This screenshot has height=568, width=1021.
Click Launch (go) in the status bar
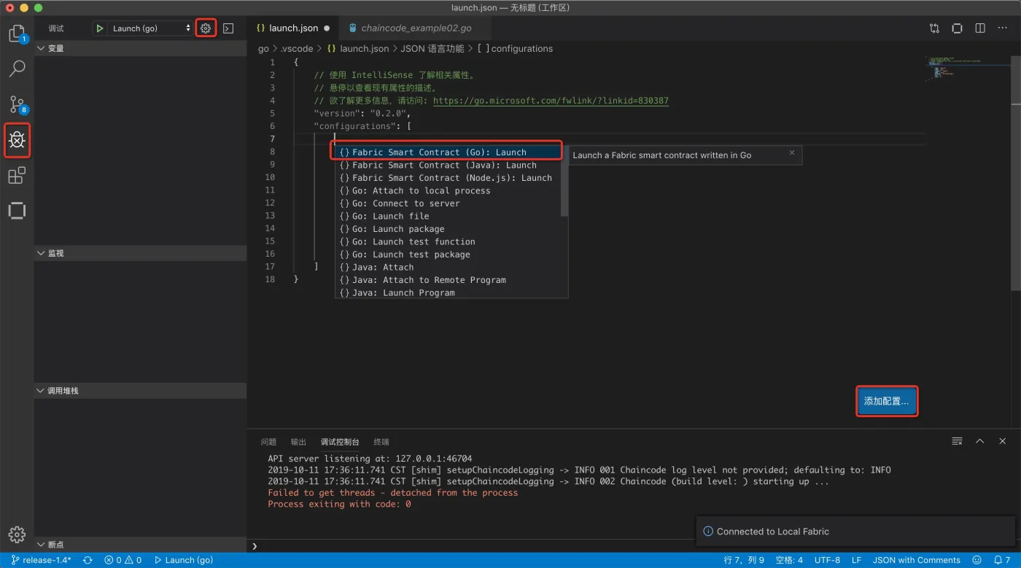[184, 560]
